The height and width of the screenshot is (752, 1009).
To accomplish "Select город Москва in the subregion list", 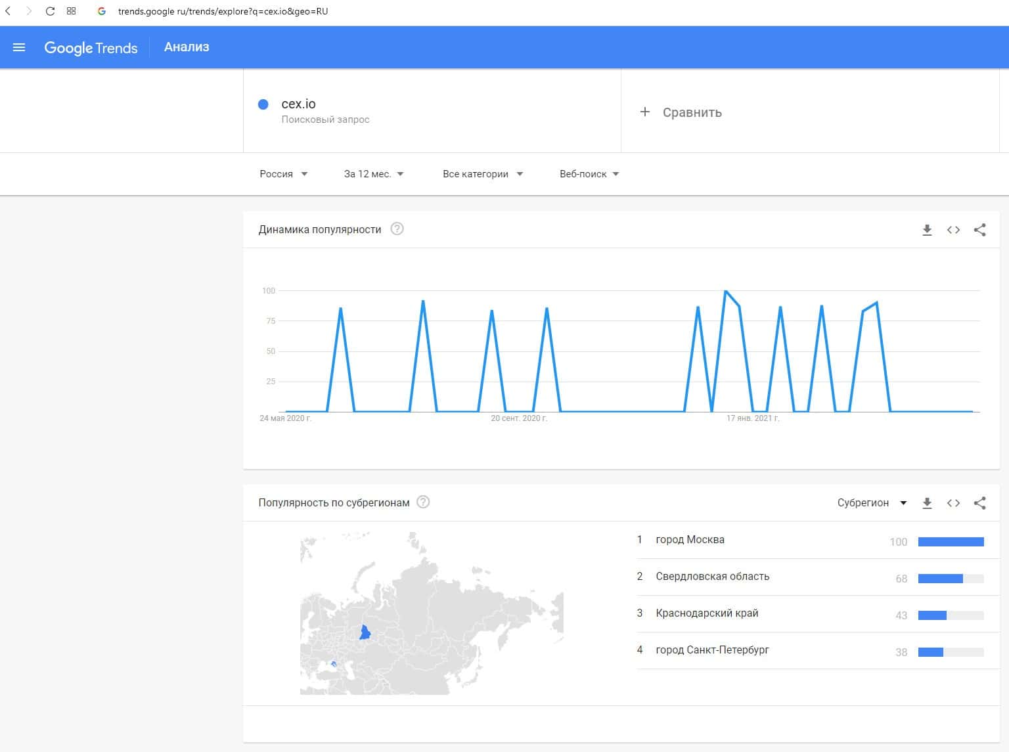I will (690, 540).
